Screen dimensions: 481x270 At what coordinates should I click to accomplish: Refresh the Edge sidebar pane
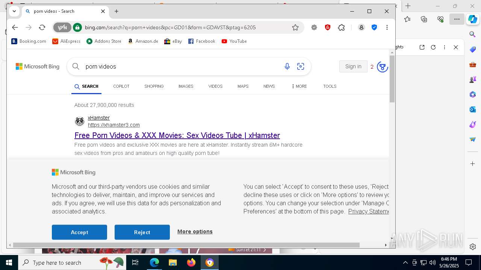(x=433, y=47)
